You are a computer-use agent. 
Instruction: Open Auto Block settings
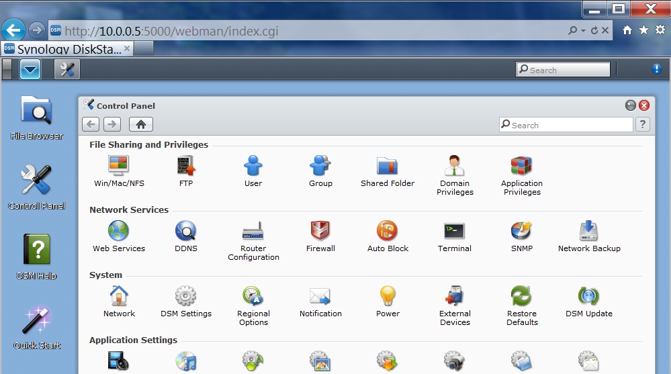(x=388, y=236)
